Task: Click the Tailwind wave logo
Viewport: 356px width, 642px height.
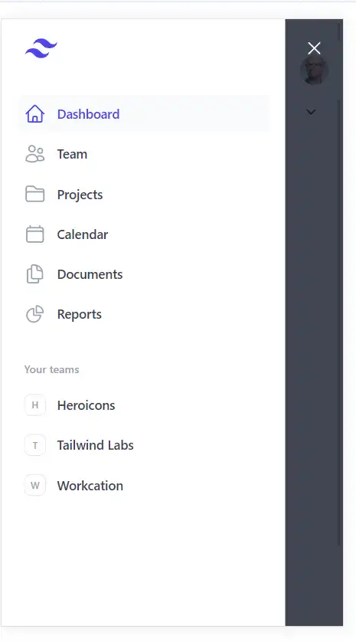Action: [x=41, y=48]
